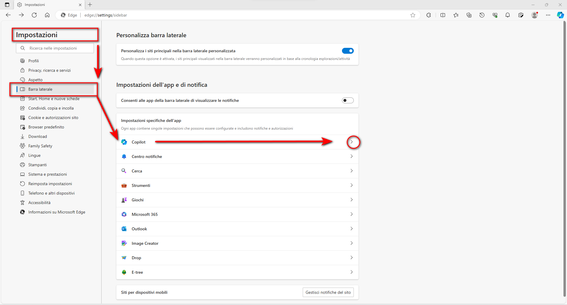The width and height of the screenshot is (567, 305).
Task: Toggle personalized top sites in sidebar
Action: click(x=348, y=51)
